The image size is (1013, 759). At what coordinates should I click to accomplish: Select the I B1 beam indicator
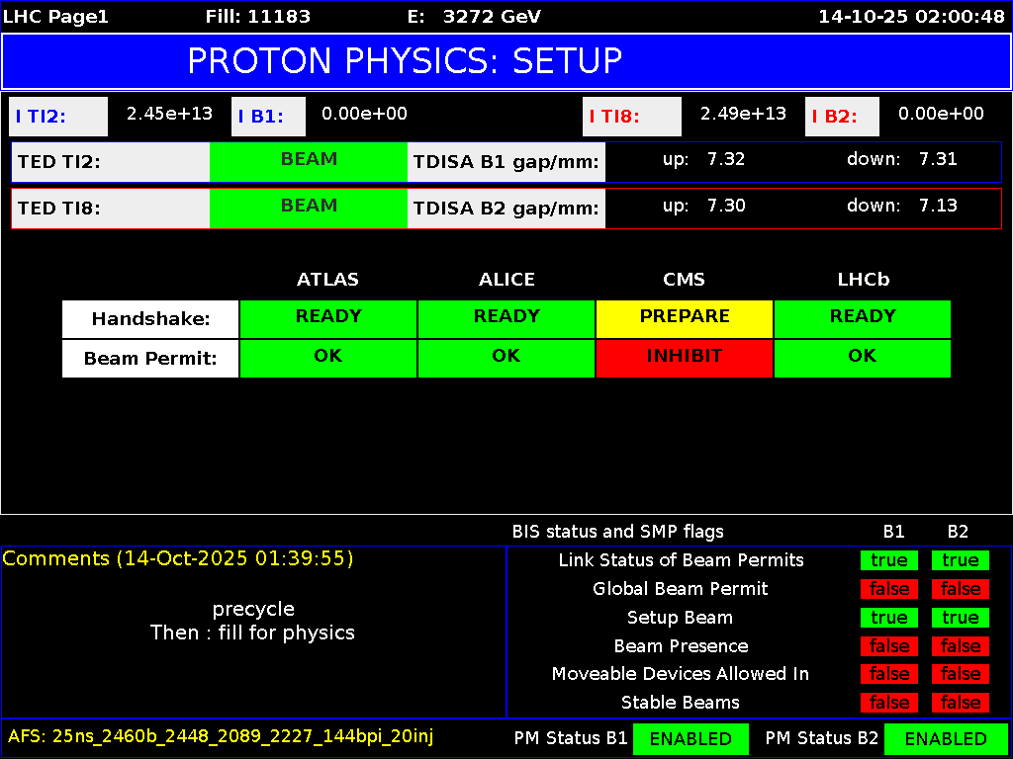[x=267, y=116]
